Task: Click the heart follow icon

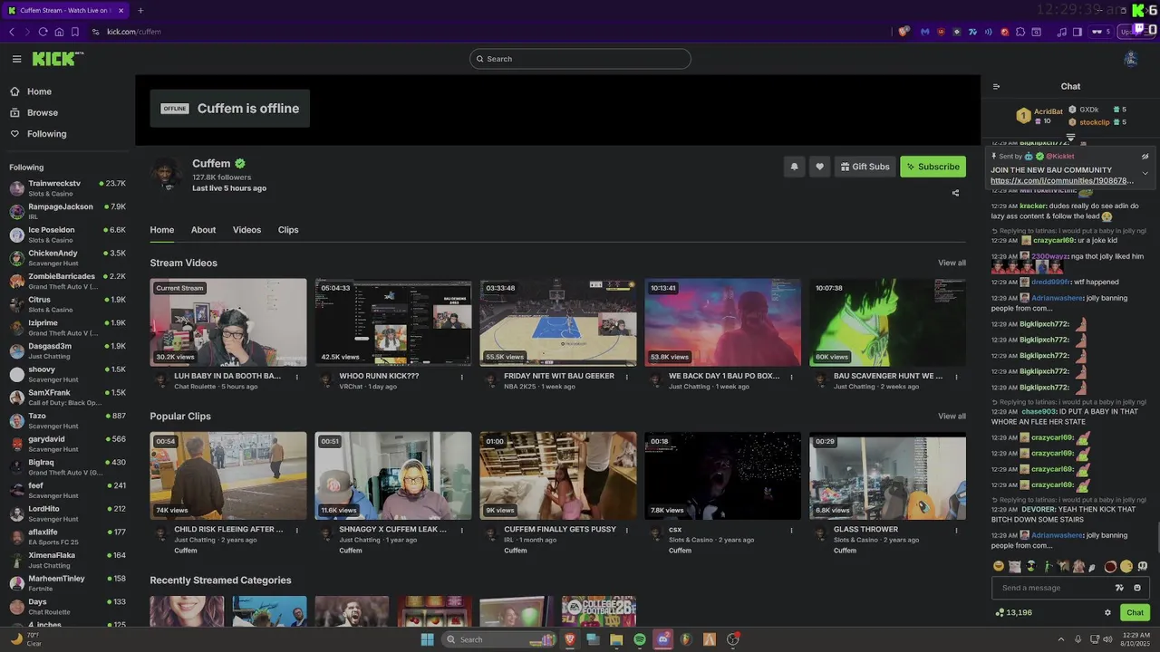Action: (820, 167)
